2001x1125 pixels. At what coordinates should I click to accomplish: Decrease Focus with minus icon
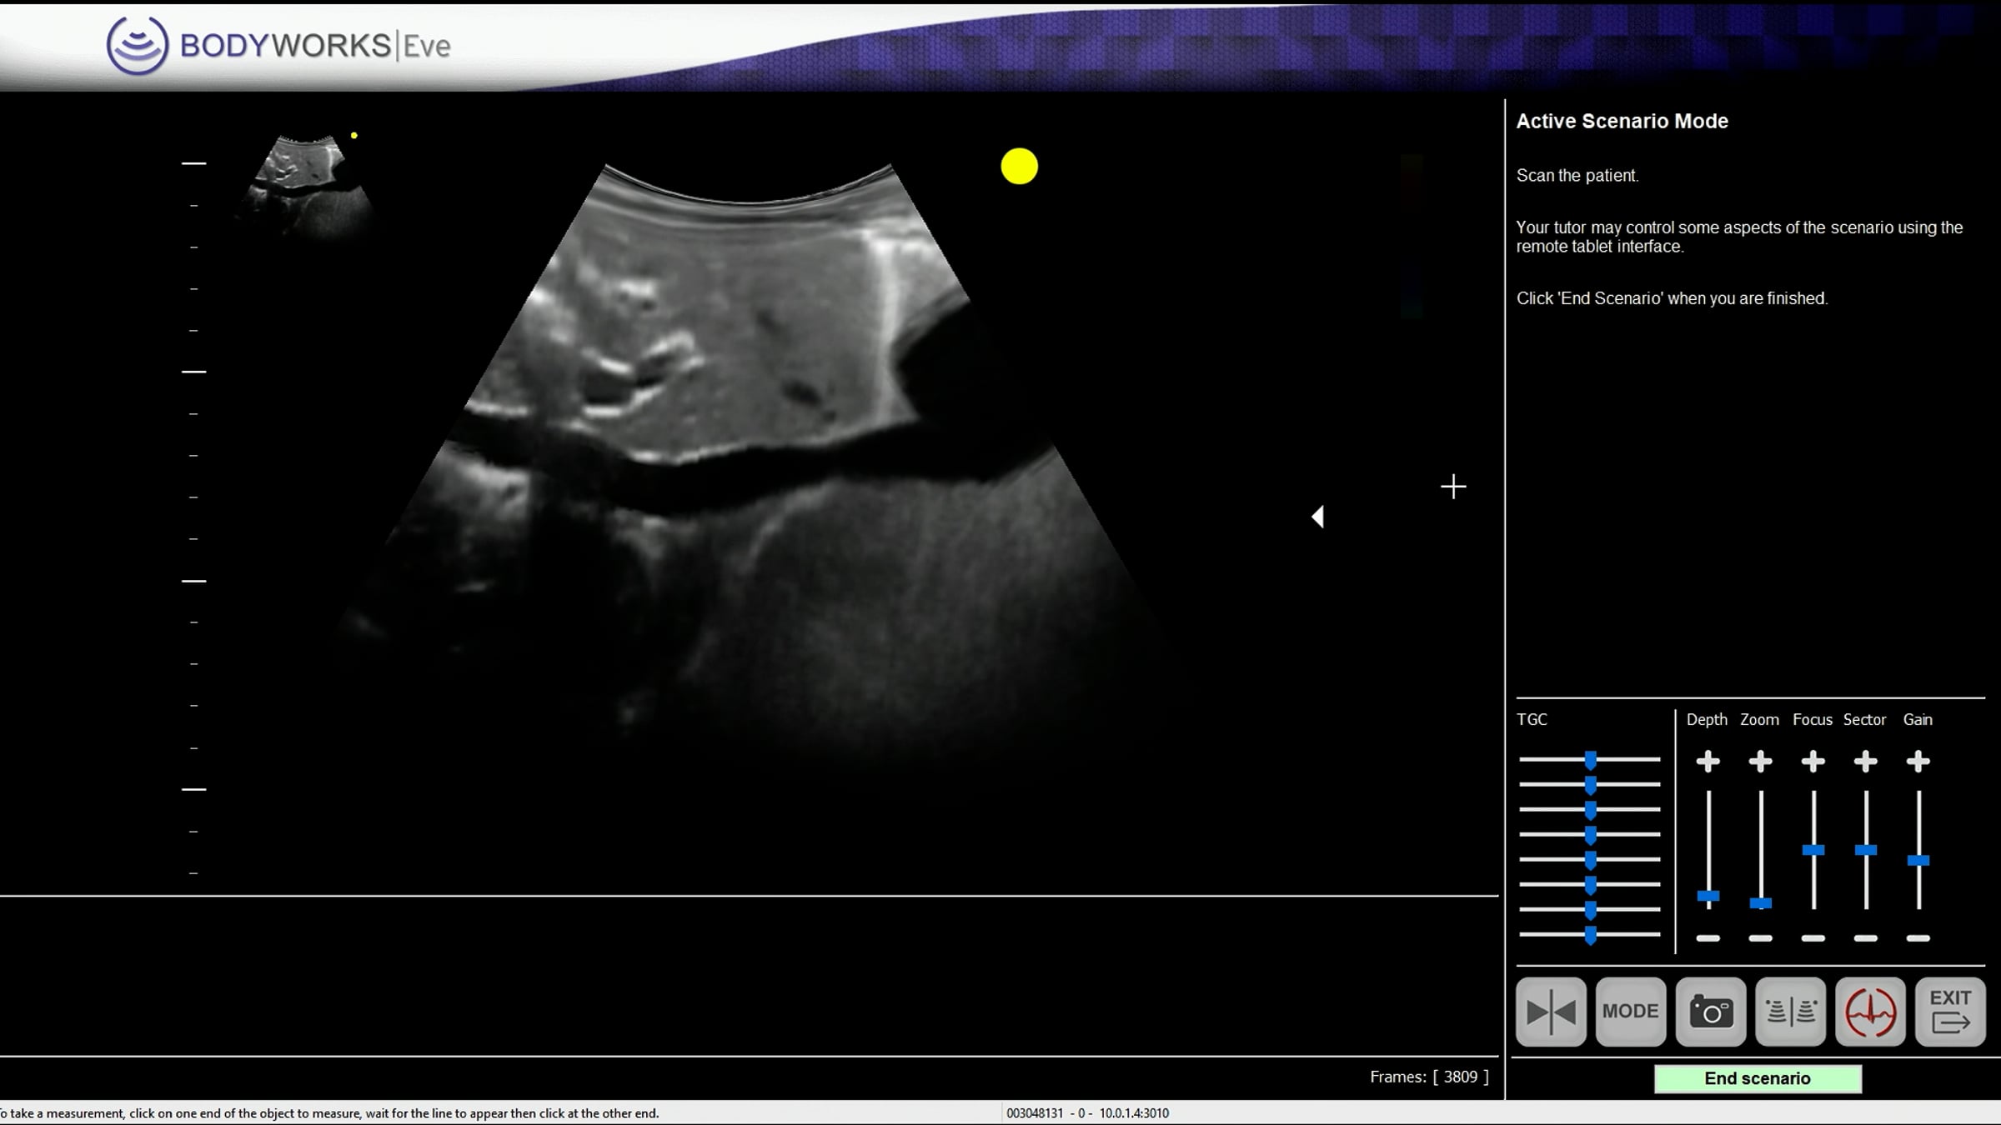pos(1813,938)
